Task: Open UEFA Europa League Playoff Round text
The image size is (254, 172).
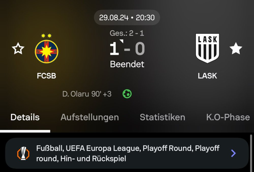Action: pos(128,153)
